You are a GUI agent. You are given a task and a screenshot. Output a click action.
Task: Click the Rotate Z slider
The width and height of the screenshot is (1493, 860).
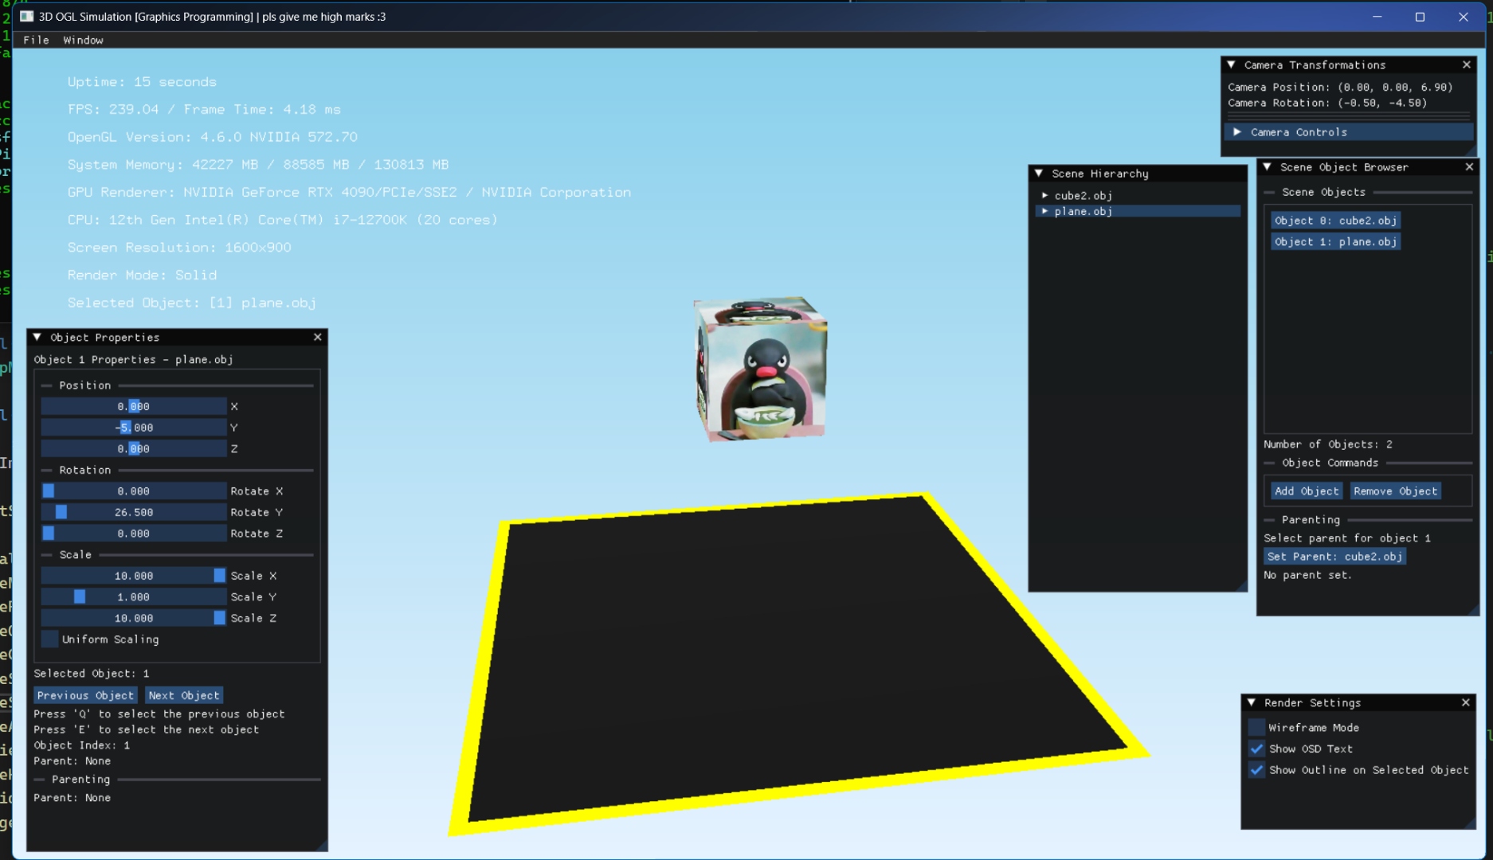(x=134, y=534)
